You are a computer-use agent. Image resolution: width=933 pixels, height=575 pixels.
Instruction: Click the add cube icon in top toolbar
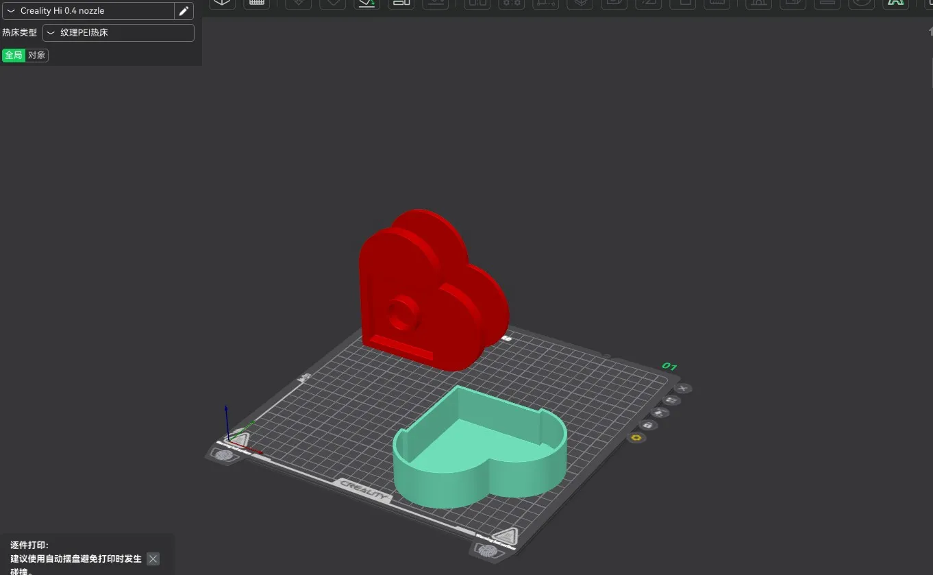[x=222, y=3]
